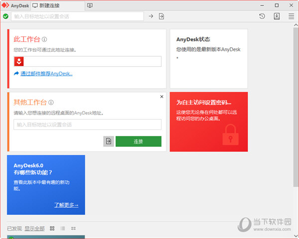The image size is (299, 239).
Task: Click the scroll down arrow of the scrollbar
Action: pos(296,236)
